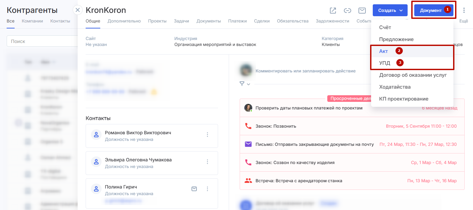473x210 pixels.
Task: Copy link using the chain icon
Action: pos(348,11)
